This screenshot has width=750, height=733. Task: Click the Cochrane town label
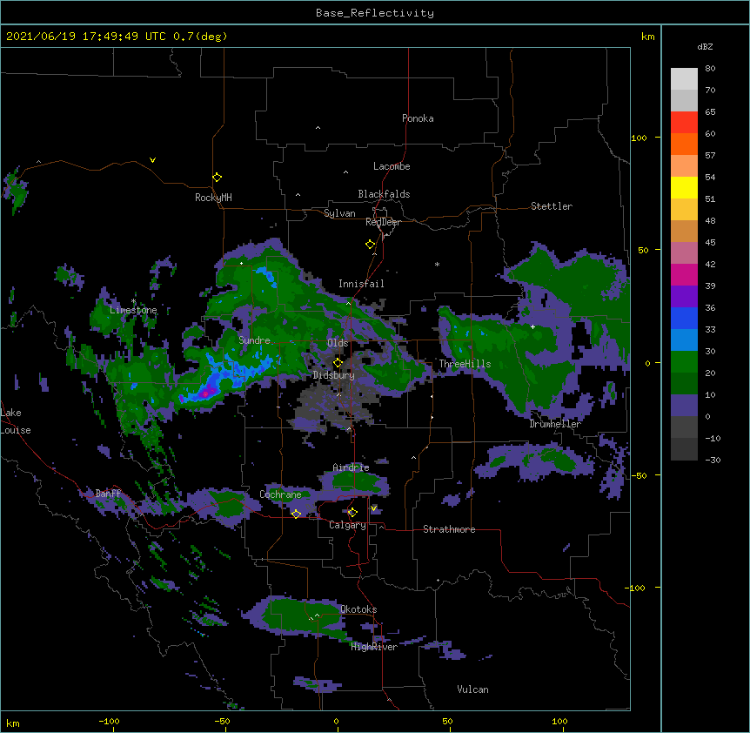(280, 494)
